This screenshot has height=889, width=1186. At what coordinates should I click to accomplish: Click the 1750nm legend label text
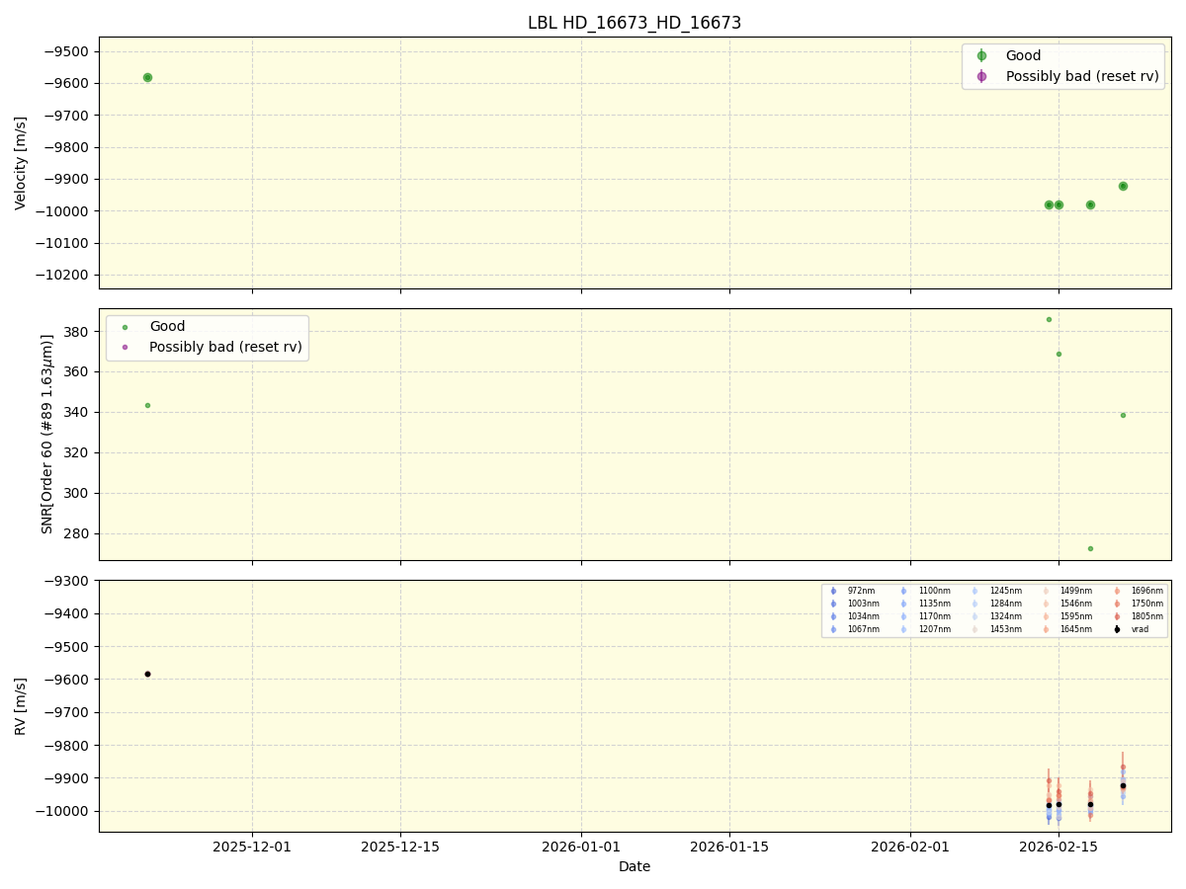tap(1146, 603)
